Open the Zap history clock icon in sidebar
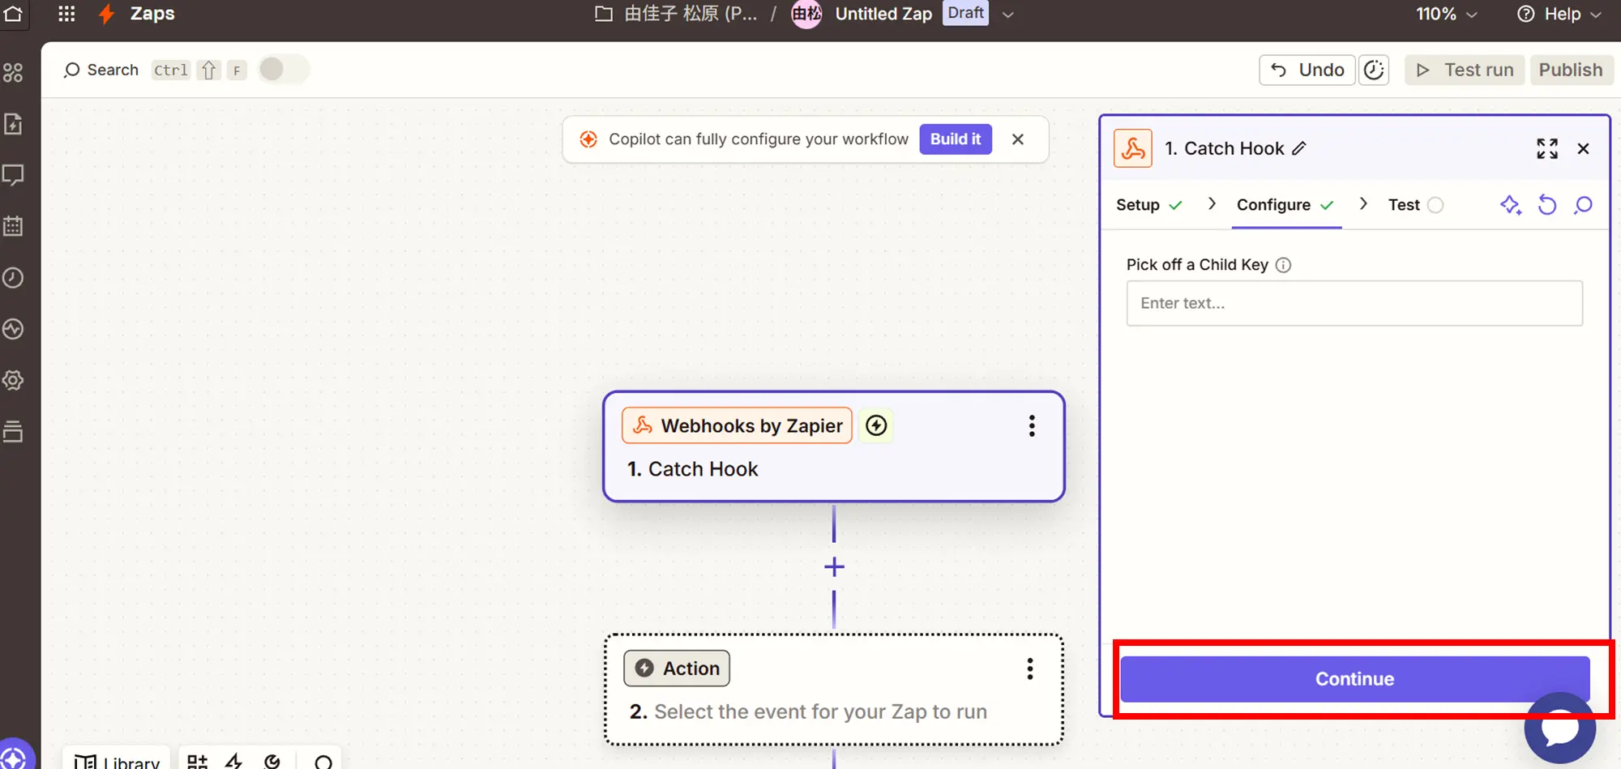Screen dimensions: 1621x769 (x=13, y=278)
